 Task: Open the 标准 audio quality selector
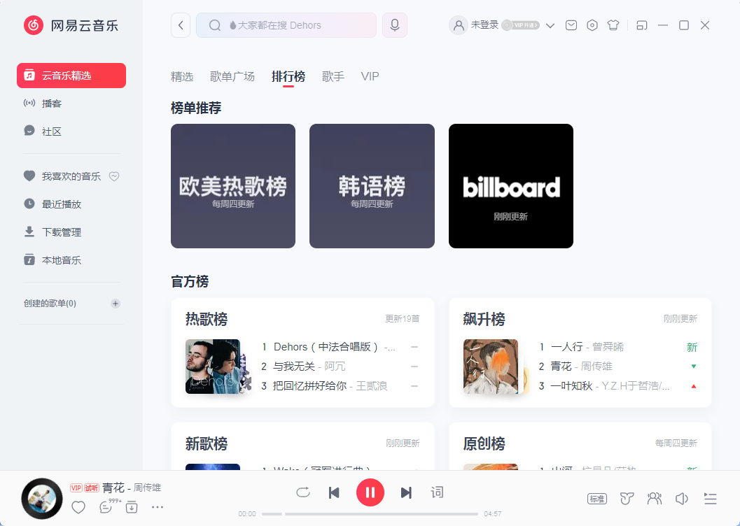pos(597,499)
